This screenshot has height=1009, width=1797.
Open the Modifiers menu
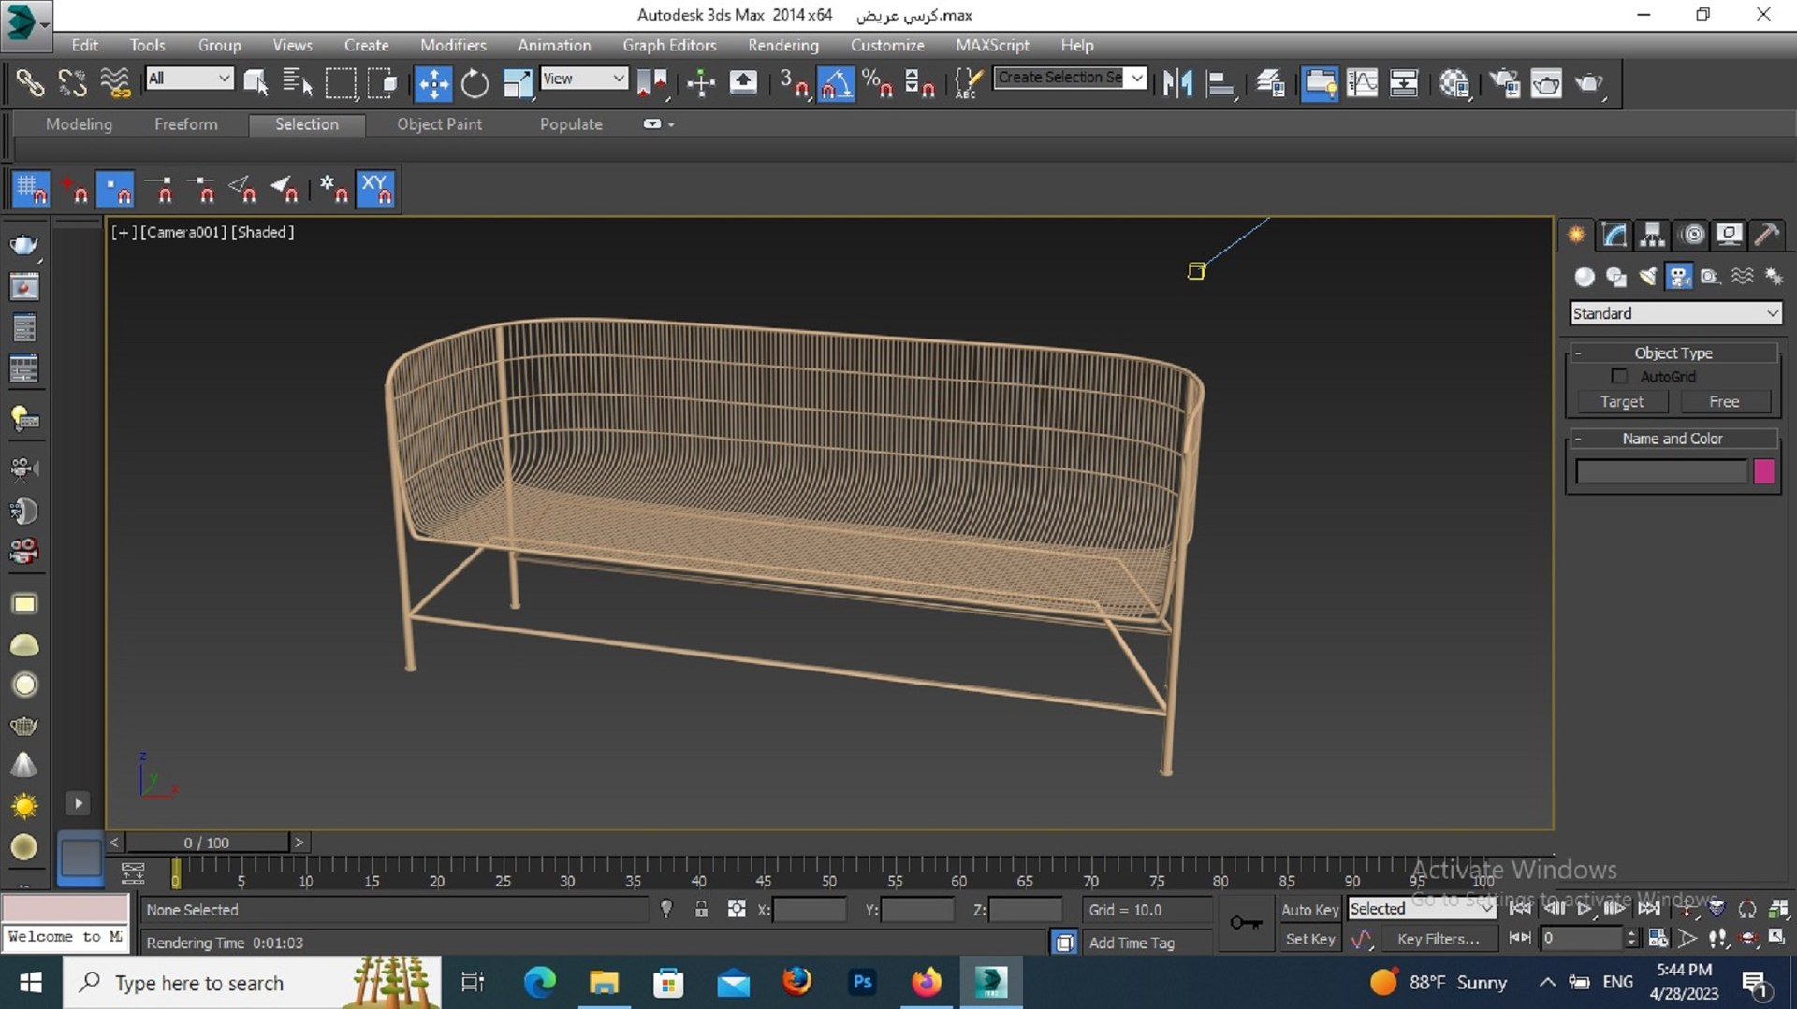pyautogui.click(x=453, y=45)
